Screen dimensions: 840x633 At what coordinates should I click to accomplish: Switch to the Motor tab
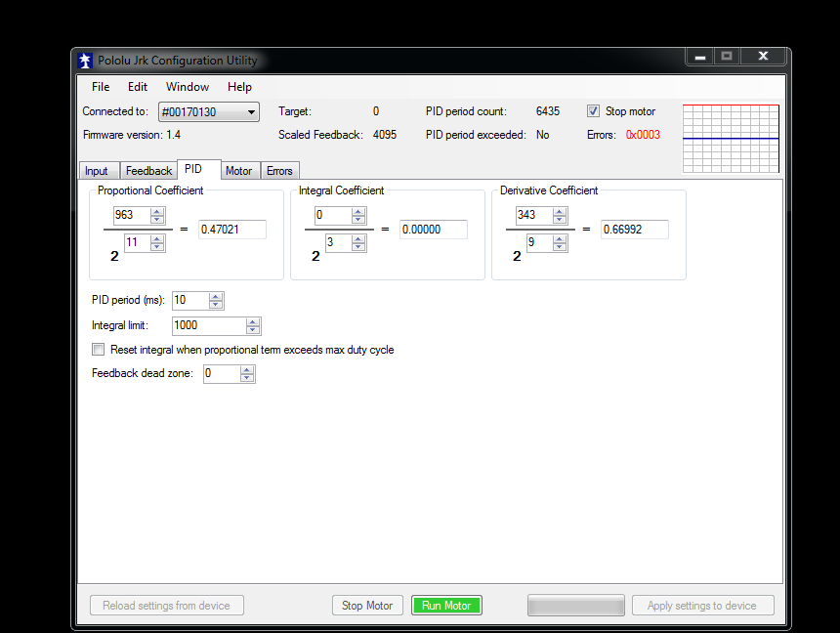[x=238, y=171]
